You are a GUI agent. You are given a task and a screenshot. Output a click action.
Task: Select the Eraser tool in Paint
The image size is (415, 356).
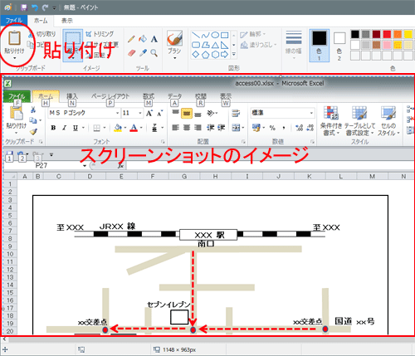pyautogui.click(x=132, y=52)
